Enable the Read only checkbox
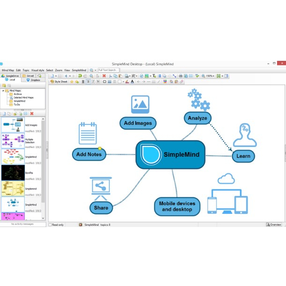The image size is (286, 286). click(51, 225)
